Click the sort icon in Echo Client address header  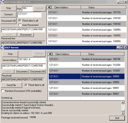pyautogui.click(x=50, y=7)
